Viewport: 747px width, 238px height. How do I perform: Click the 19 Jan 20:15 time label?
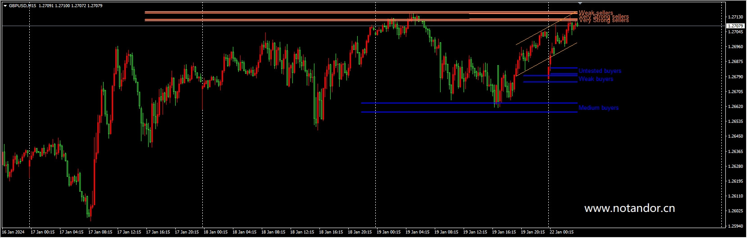[533, 233]
